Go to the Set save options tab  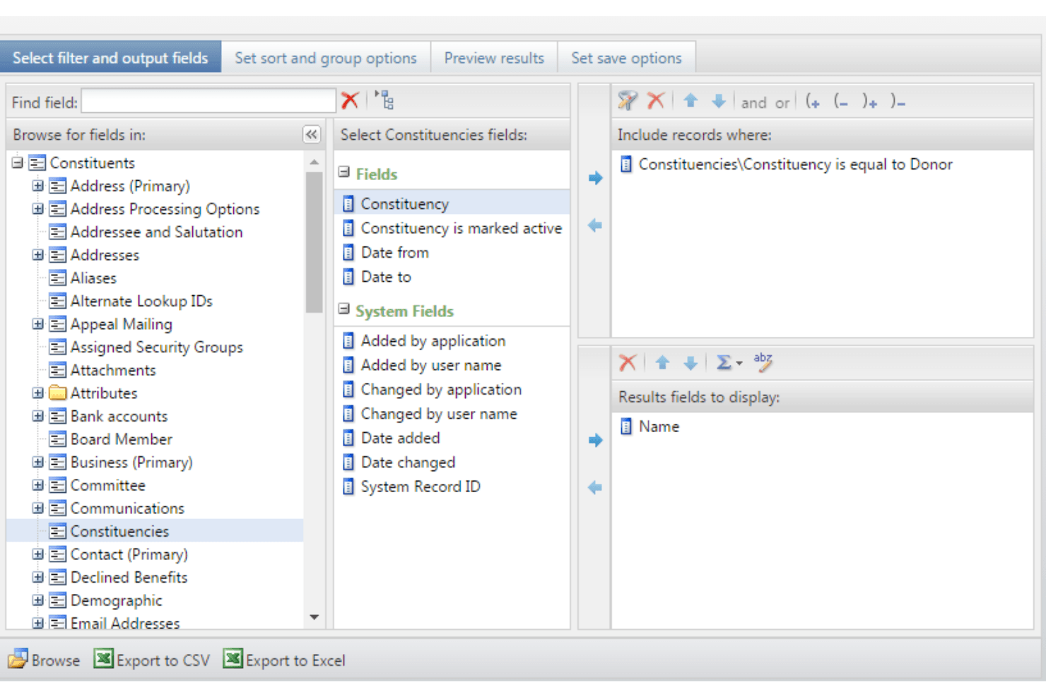(626, 58)
